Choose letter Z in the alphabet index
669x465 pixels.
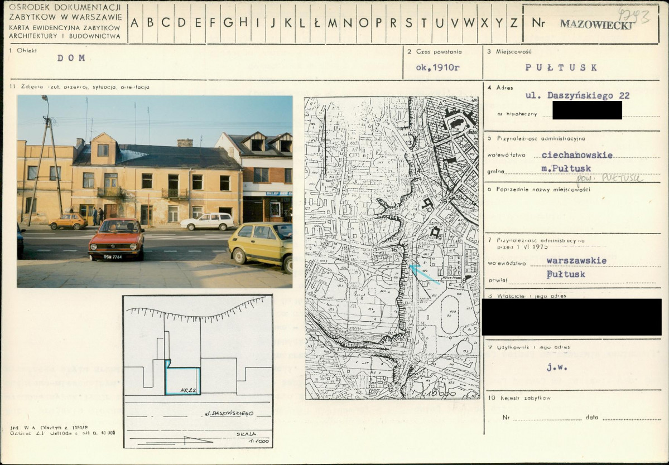[x=513, y=23]
